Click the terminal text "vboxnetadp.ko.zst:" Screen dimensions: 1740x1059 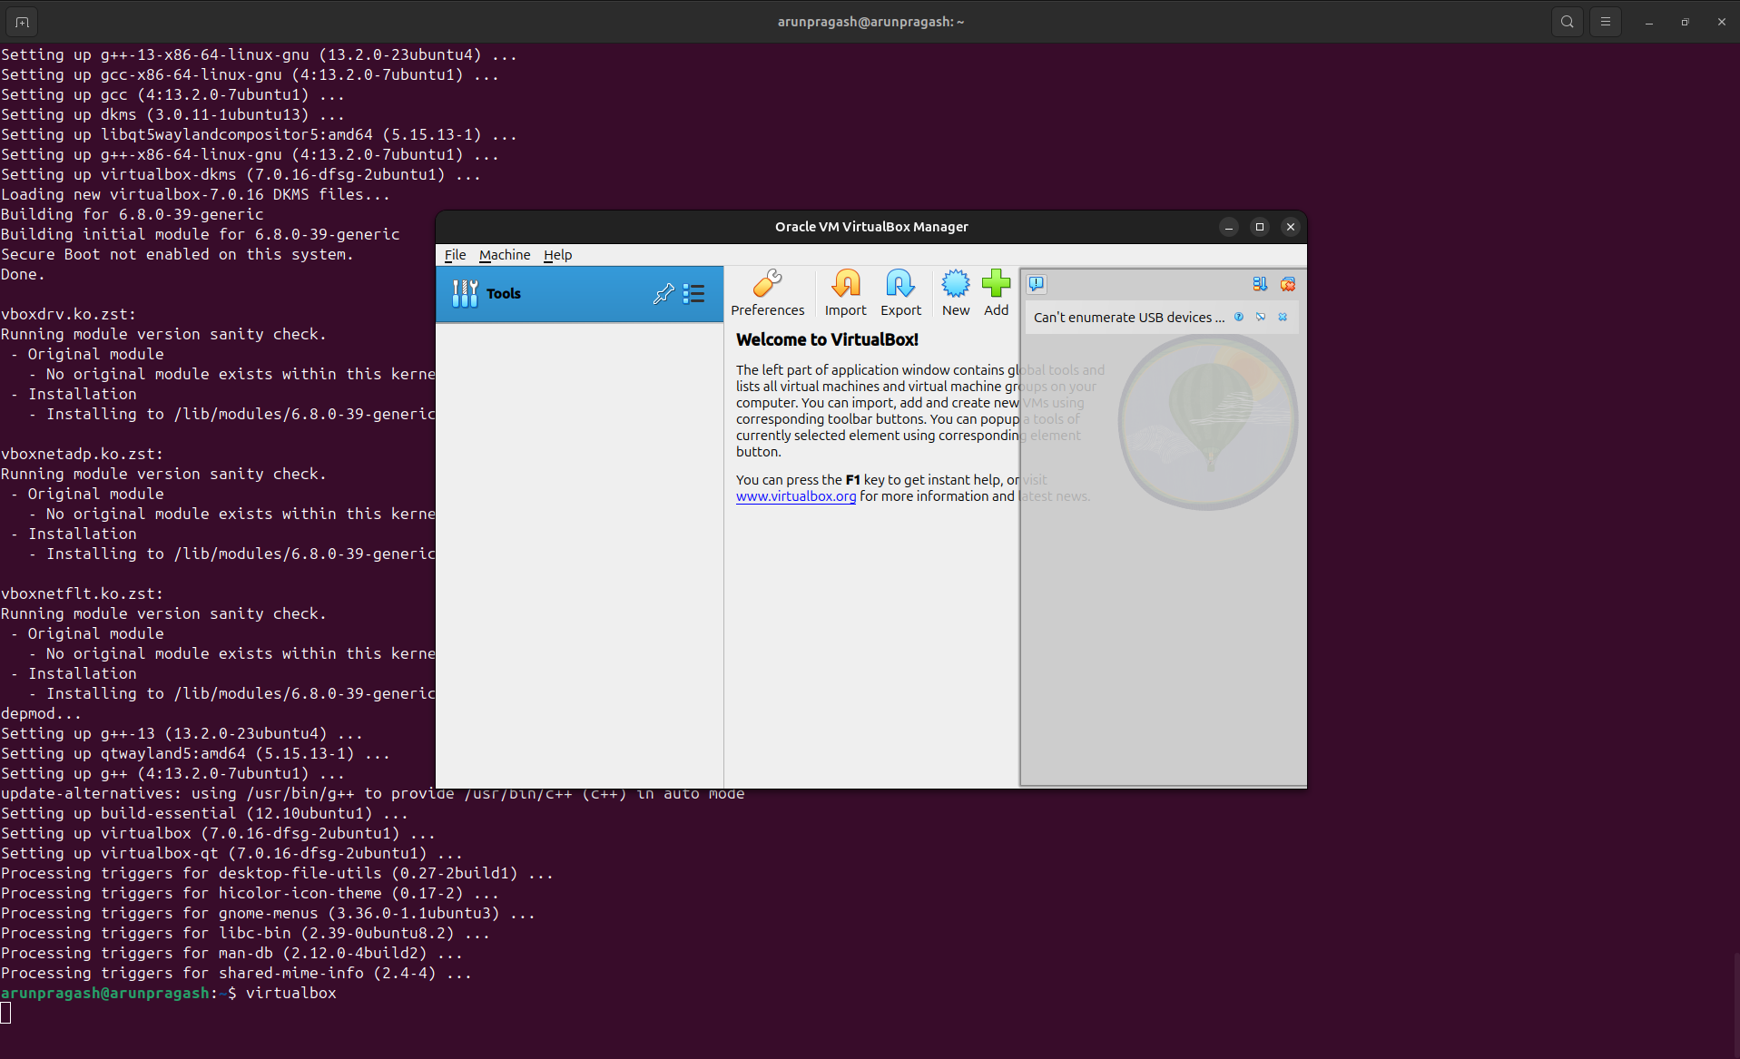click(82, 454)
